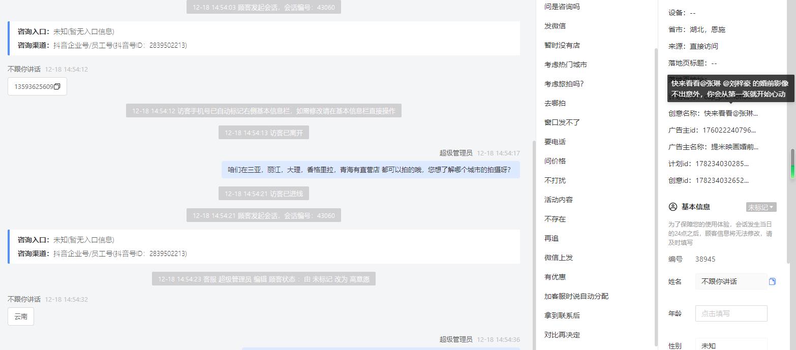Click the quick reply 要电话

click(555, 142)
